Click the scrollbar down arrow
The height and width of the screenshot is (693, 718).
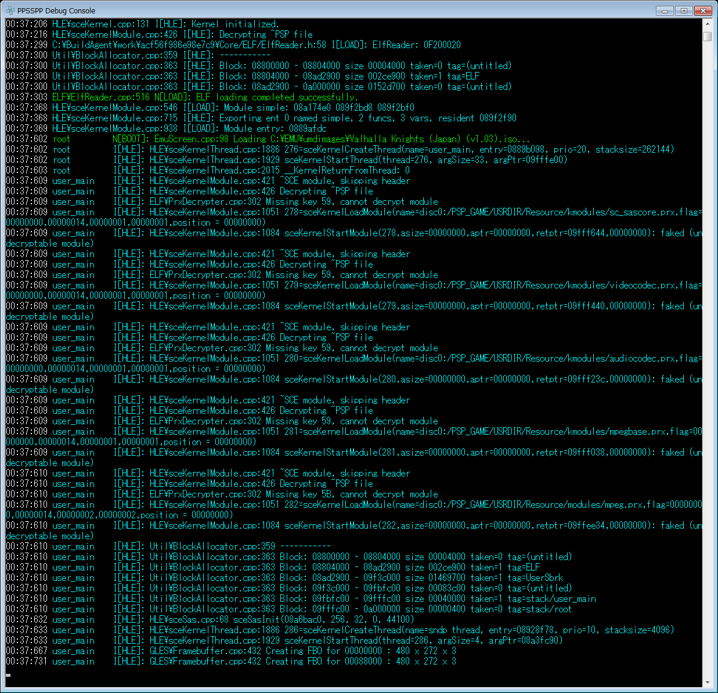click(707, 683)
